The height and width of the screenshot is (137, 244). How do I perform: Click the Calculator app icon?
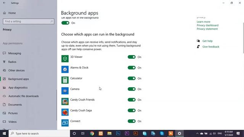tap(65, 80)
